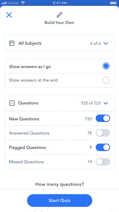Enable the Missed Questions toggle
The height and width of the screenshot is (212, 119).
[x=103, y=162]
